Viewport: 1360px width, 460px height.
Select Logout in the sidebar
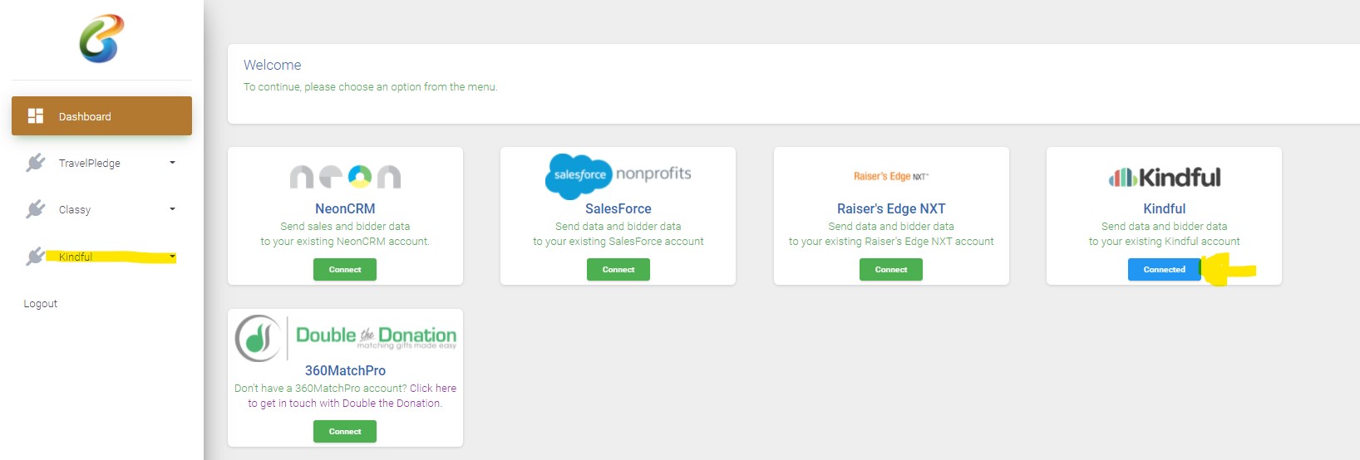tap(41, 304)
